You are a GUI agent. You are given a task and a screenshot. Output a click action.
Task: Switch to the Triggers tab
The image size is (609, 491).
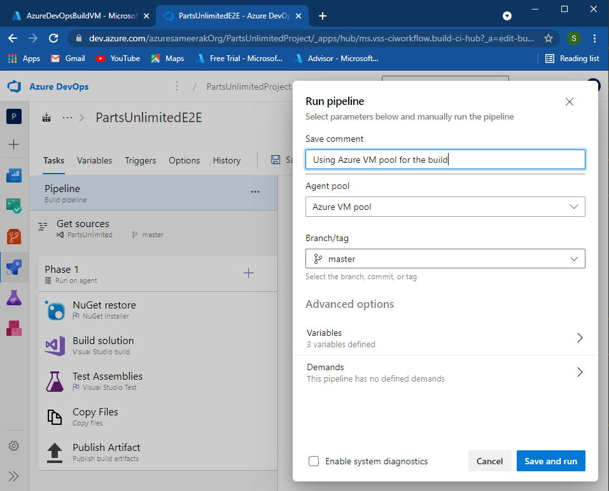pos(140,160)
